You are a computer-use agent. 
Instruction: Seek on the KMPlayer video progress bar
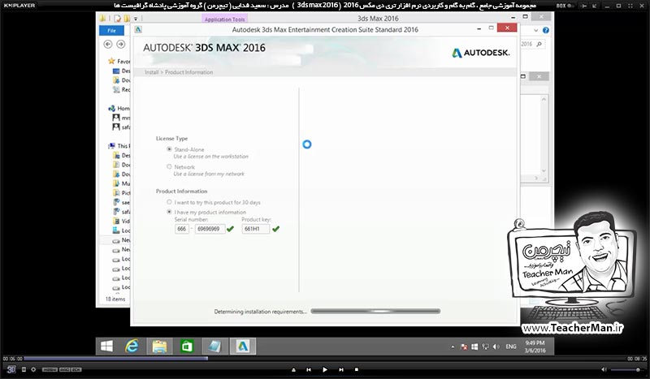point(324,359)
